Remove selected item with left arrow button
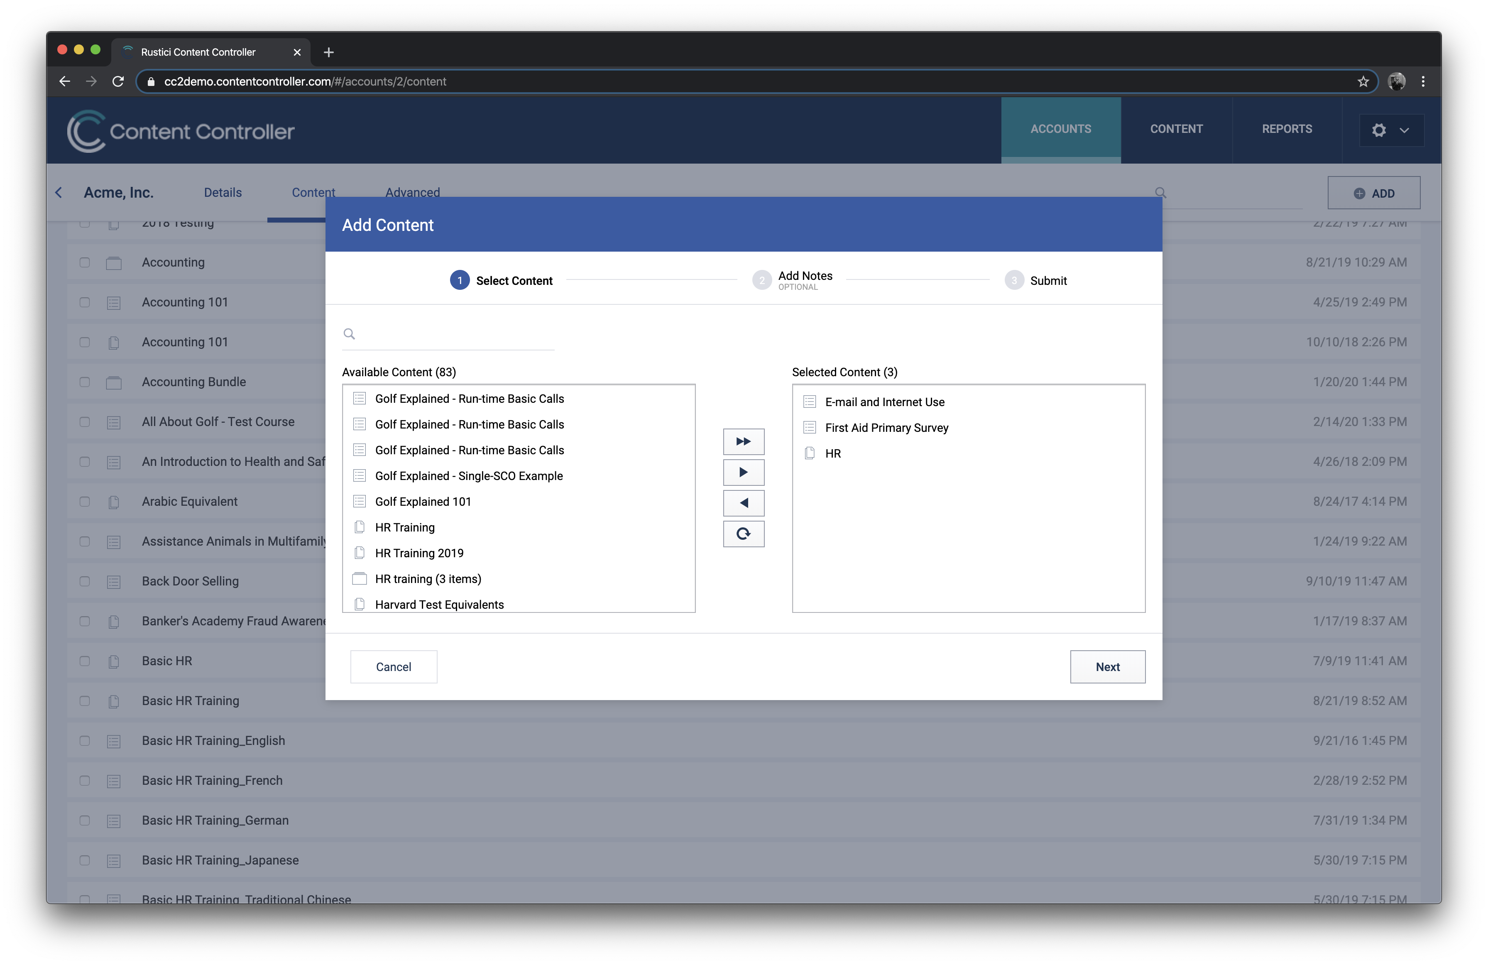Screen dimensions: 1488x965 coord(743,503)
